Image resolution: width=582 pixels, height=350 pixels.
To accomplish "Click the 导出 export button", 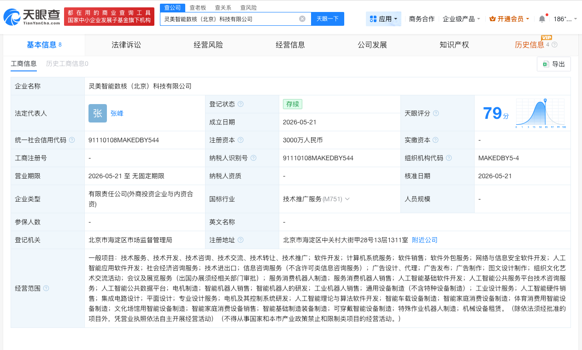I will tap(554, 64).
